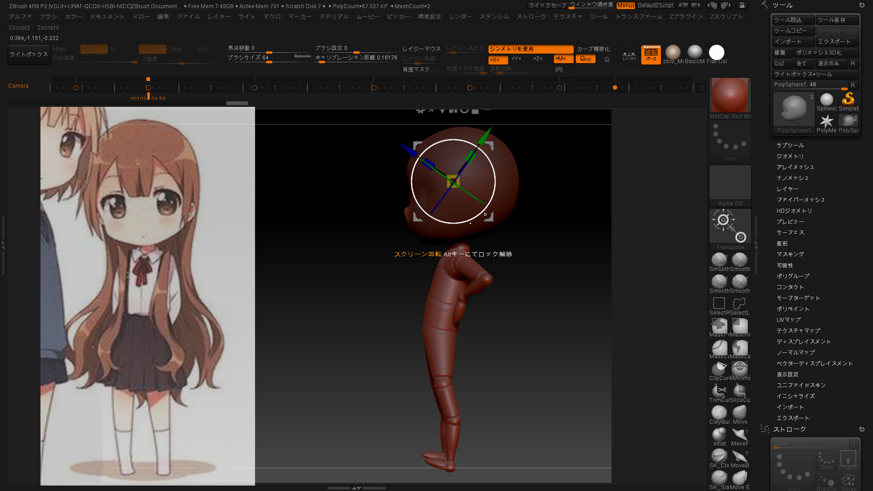Click the ツール保存 button

click(x=836, y=20)
